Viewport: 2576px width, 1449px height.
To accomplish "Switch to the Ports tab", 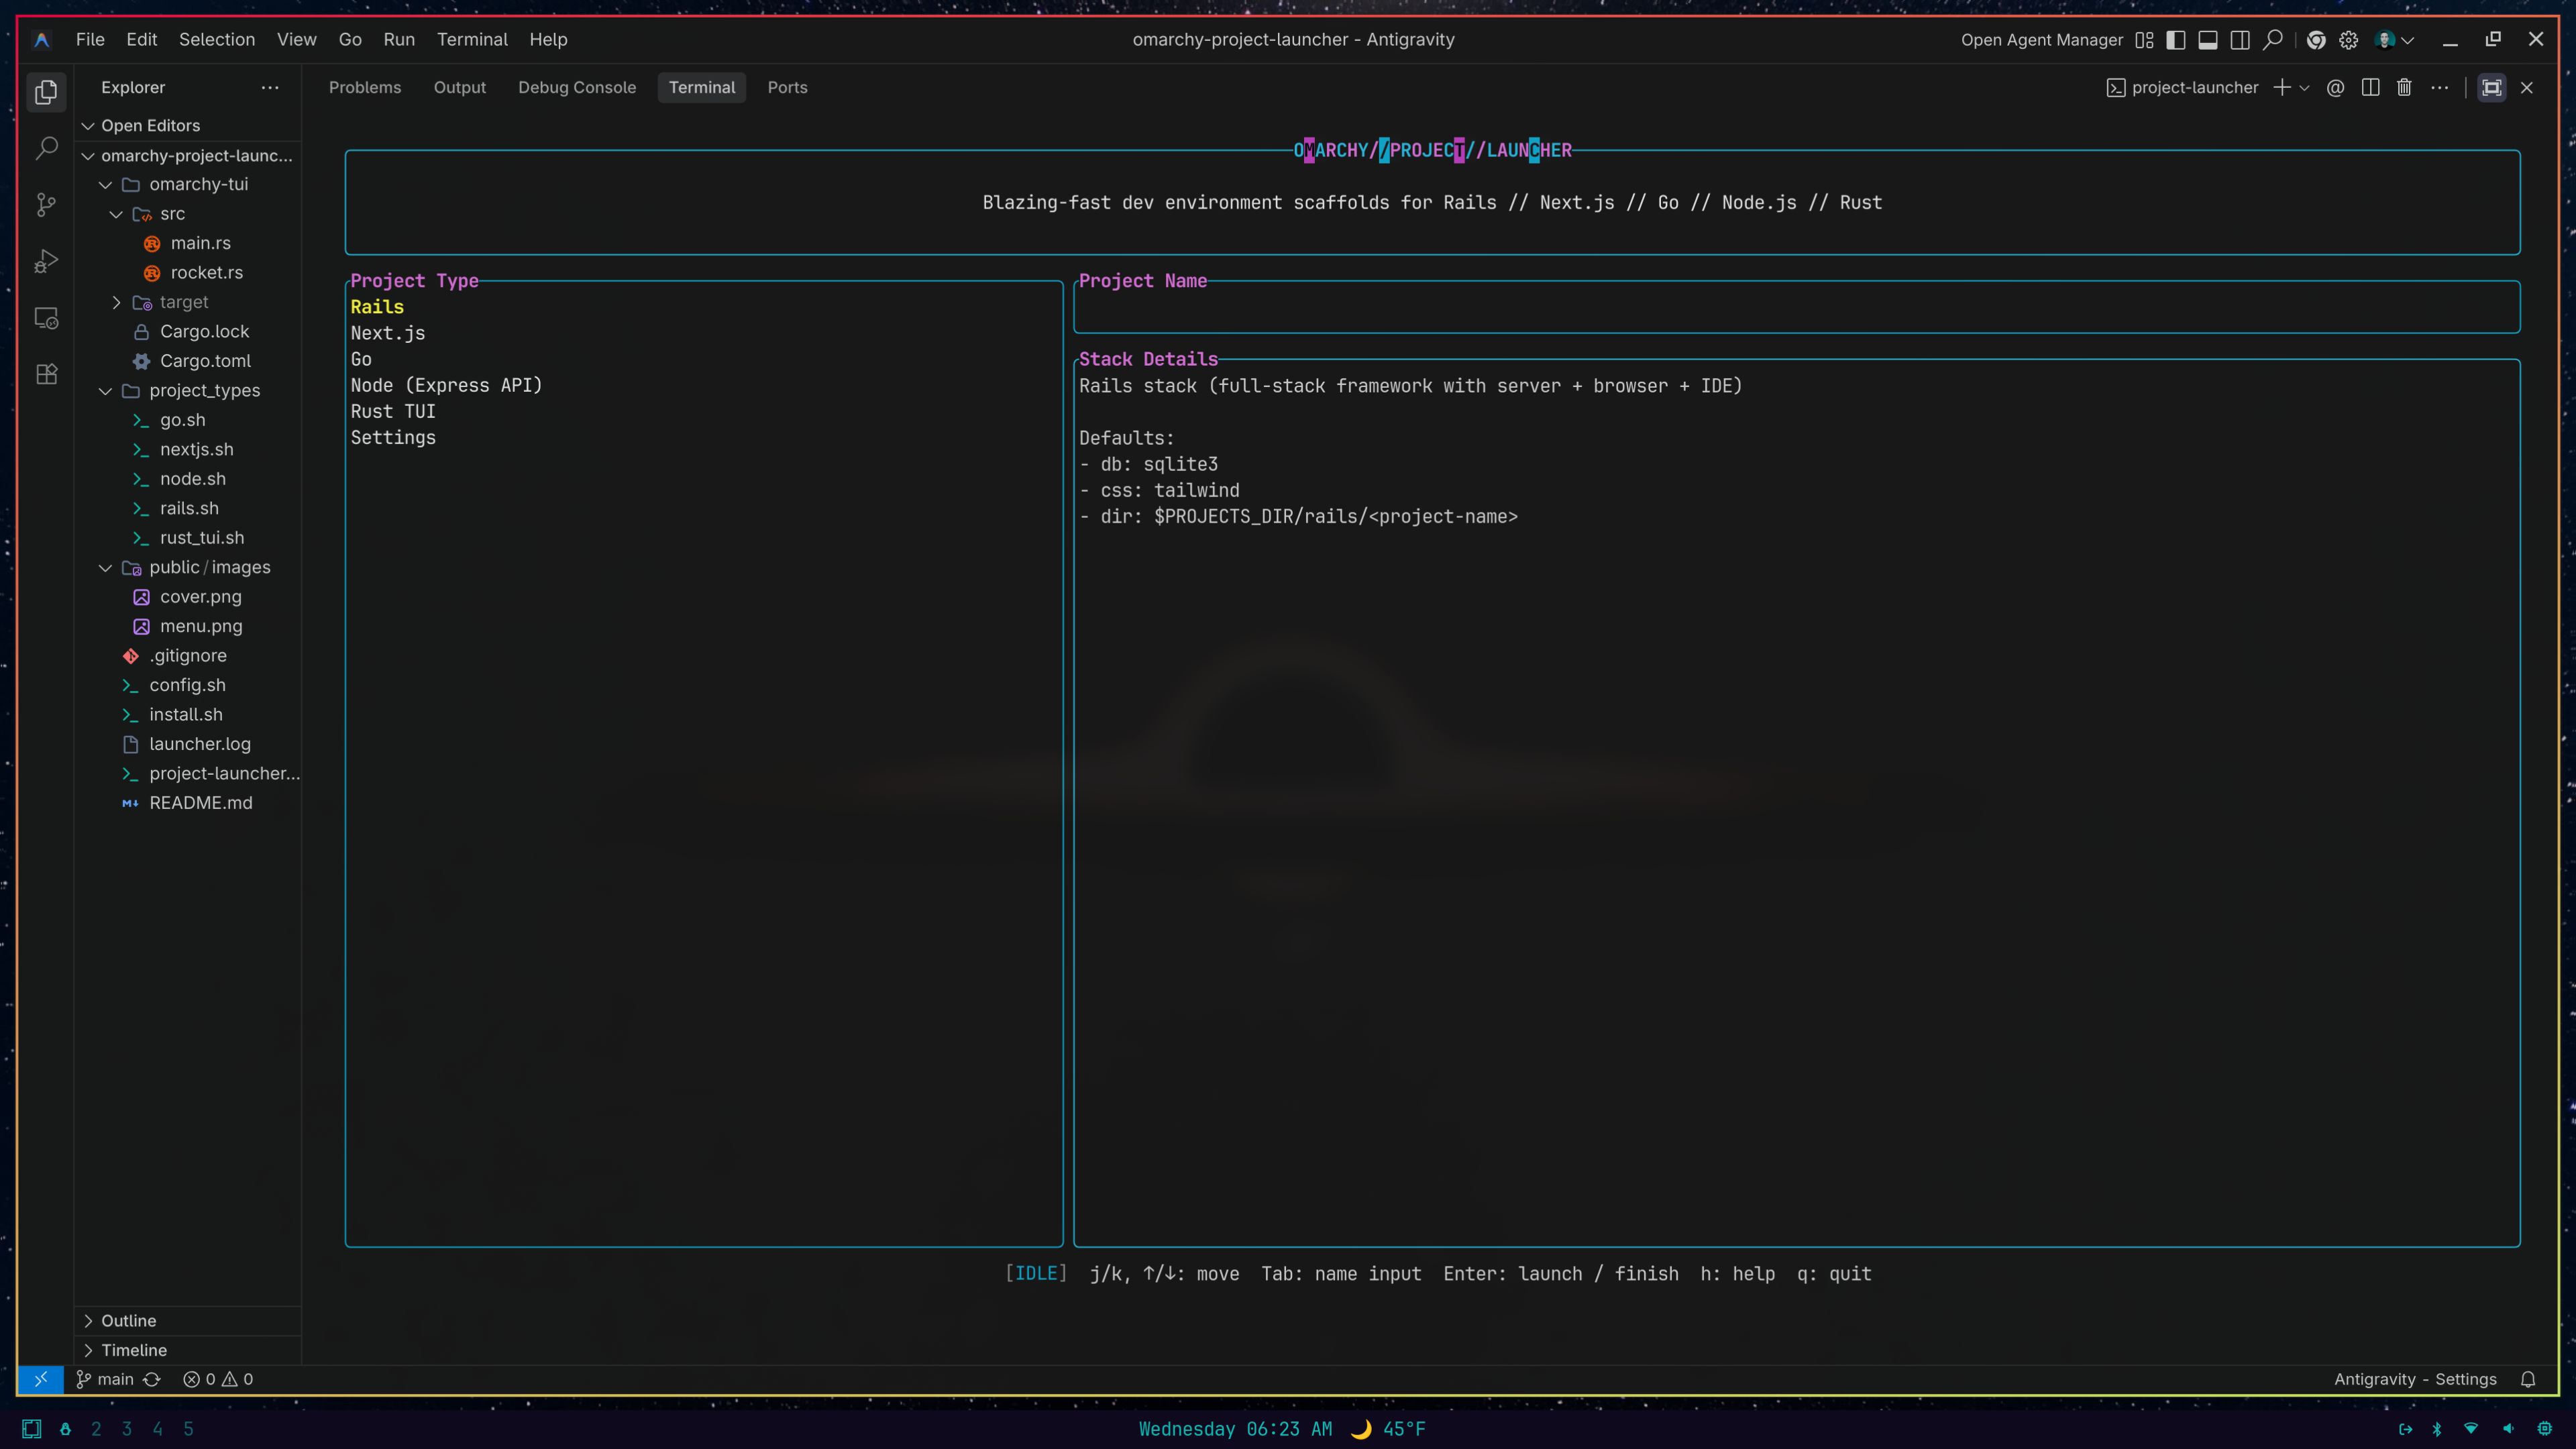I will pyautogui.click(x=787, y=88).
